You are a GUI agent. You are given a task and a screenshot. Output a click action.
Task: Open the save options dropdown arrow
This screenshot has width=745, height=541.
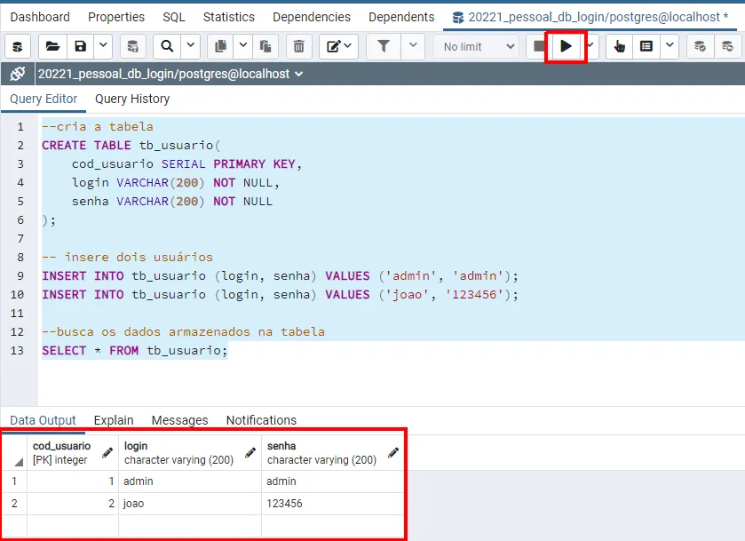tap(103, 46)
